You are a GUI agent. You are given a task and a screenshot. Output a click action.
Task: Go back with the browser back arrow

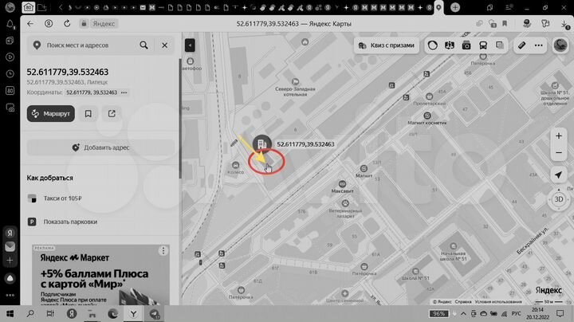point(30,24)
